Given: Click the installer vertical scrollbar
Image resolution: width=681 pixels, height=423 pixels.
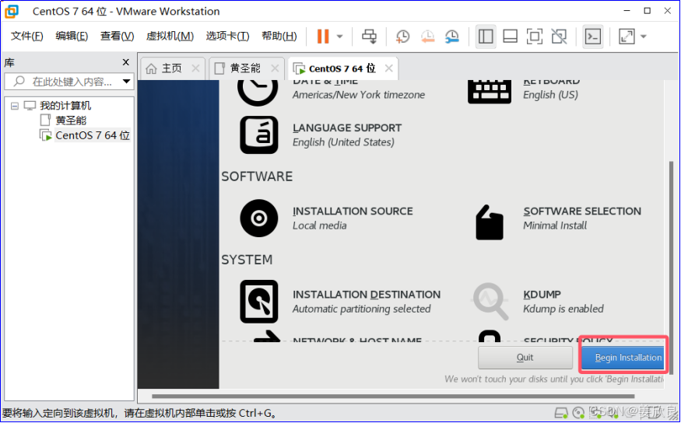Looking at the screenshot, I should [x=671, y=267].
